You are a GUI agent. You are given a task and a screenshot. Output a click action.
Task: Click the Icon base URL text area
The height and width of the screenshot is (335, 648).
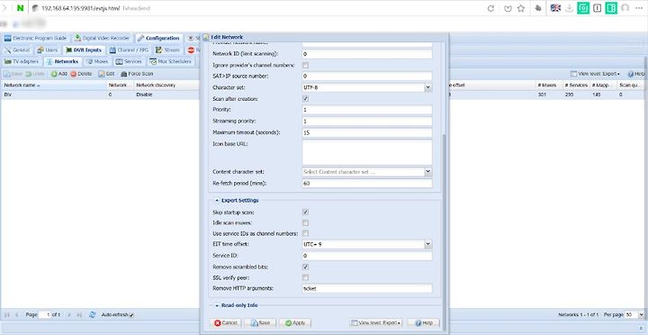pos(367,152)
